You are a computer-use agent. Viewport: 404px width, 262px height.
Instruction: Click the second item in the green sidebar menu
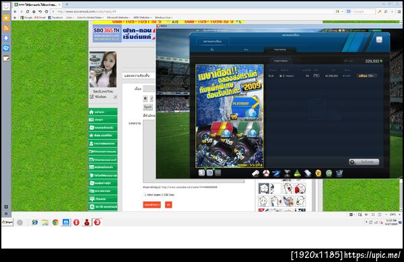(103, 120)
